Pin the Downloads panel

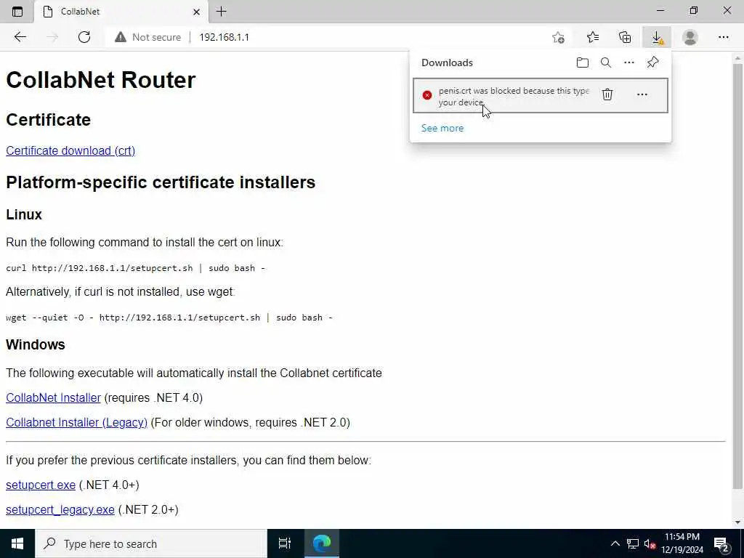pyautogui.click(x=652, y=62)
